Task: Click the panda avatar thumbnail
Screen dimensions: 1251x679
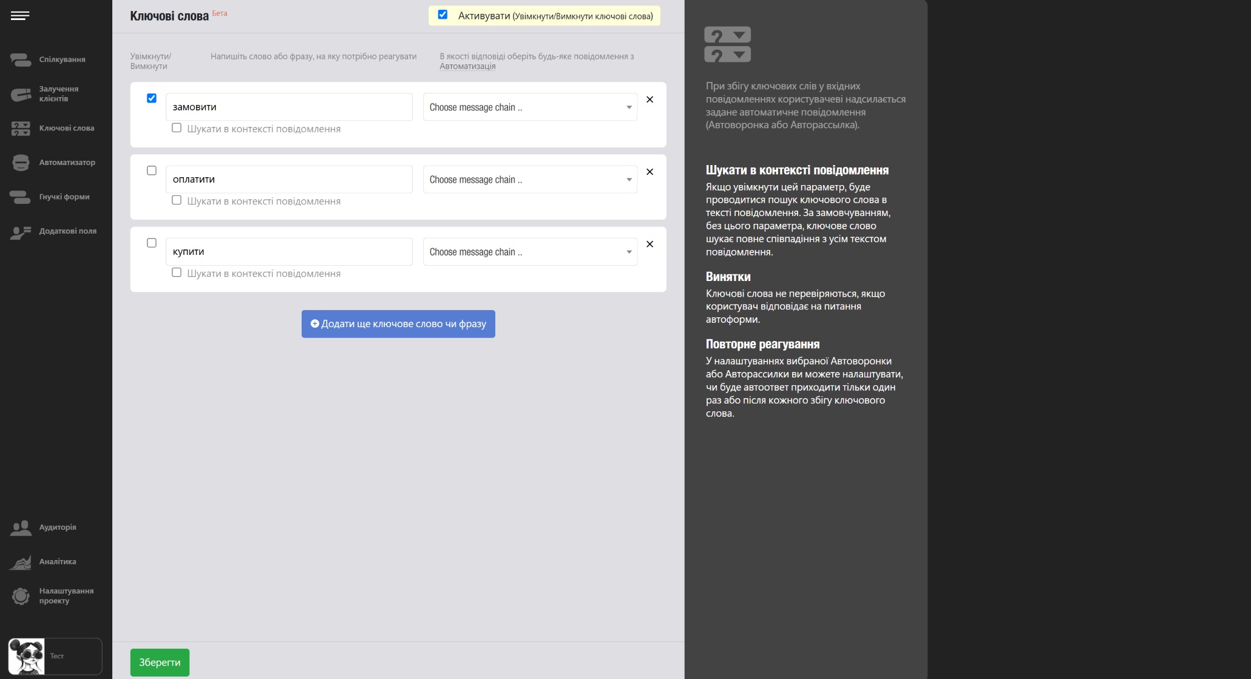Action: [26, 656]
